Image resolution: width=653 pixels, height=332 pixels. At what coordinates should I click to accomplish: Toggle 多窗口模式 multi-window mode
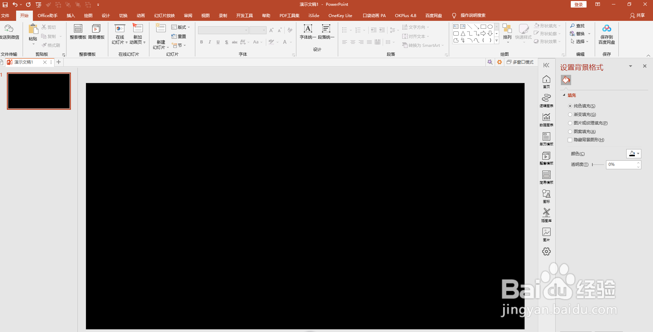click(520, 62)
